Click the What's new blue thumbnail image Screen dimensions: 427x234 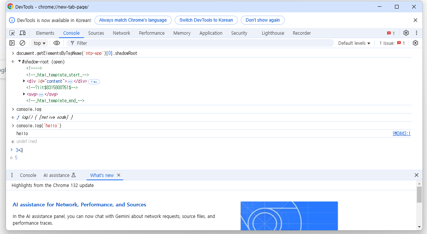point(289,216)
